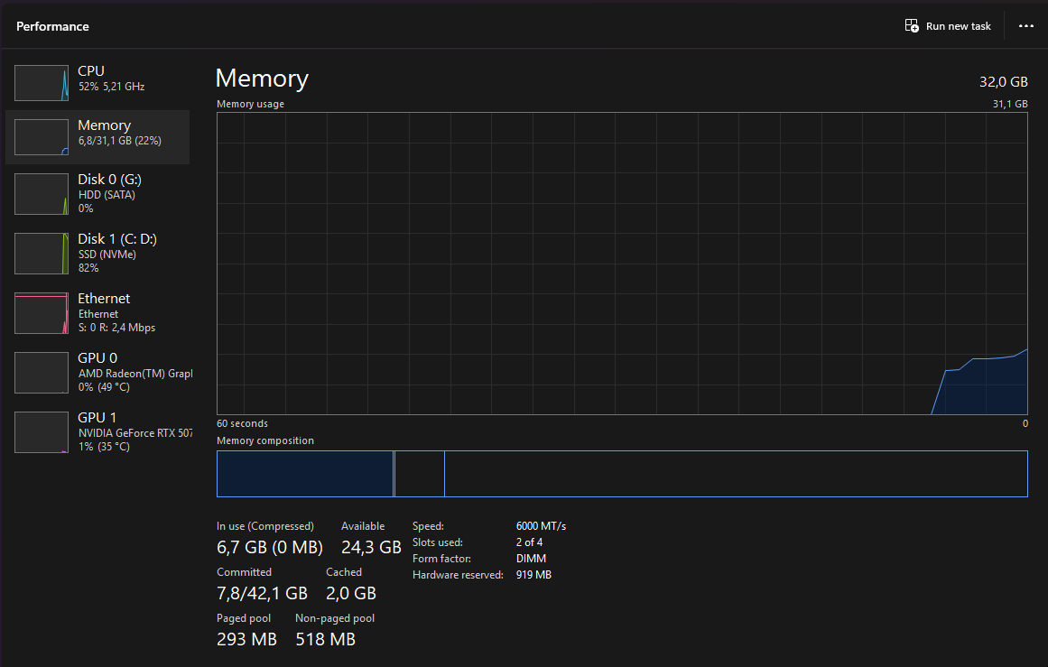
Task: Click the Speed label
Action: [x=428, y=526]
